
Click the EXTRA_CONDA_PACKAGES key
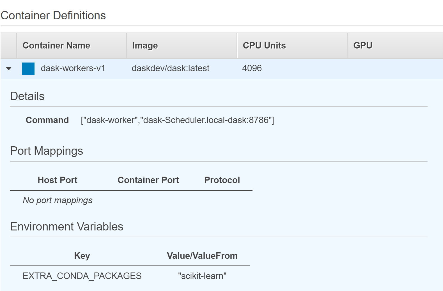tap(82, 276)
